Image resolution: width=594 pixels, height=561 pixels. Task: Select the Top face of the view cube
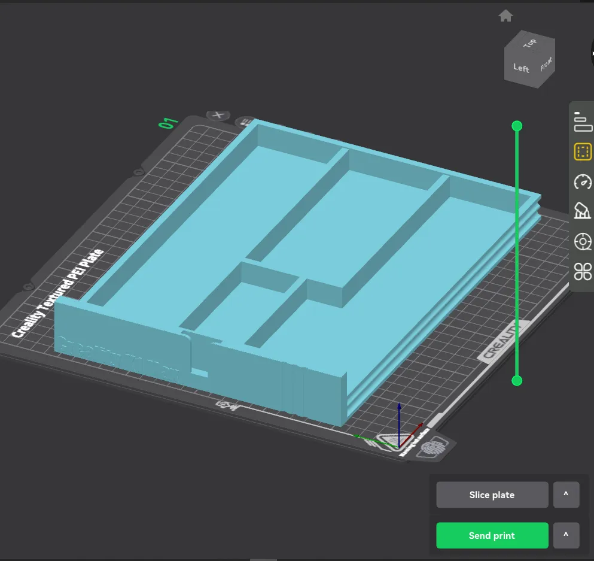(530, 44)
